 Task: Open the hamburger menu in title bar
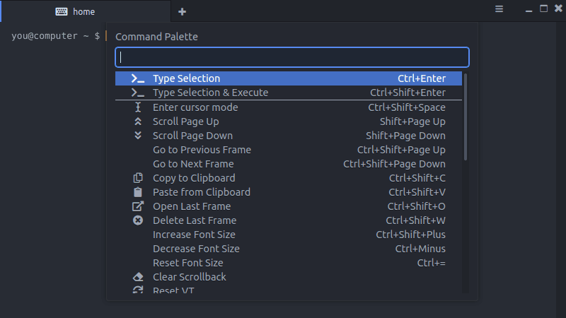pos(499,9)
